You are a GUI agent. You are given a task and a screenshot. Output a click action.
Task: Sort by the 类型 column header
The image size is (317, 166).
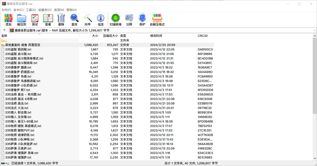coord(134,36)
